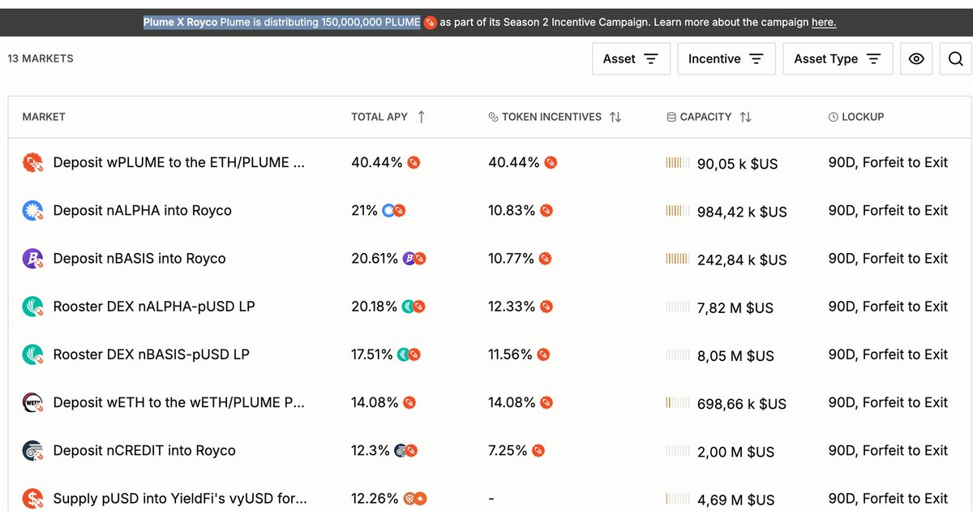Click the 20.61% Total APY token icons
Image resolution: width=973 pixels, height=511 pixels.
414,259
